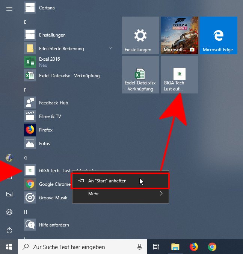The image size is (243, 254).
Task: Open settings gear in Start sidebar
Action: [9, 212]
